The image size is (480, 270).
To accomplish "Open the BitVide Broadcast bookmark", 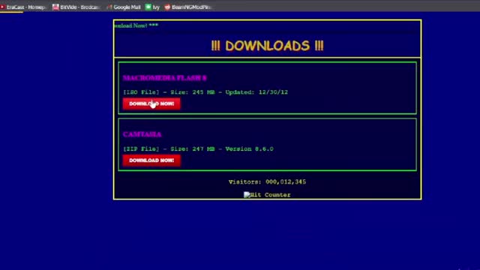I will (76, 7).
